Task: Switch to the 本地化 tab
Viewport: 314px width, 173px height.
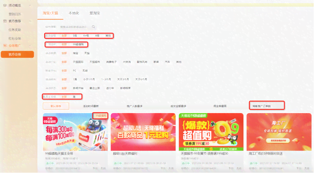Action: pos(74,13)
